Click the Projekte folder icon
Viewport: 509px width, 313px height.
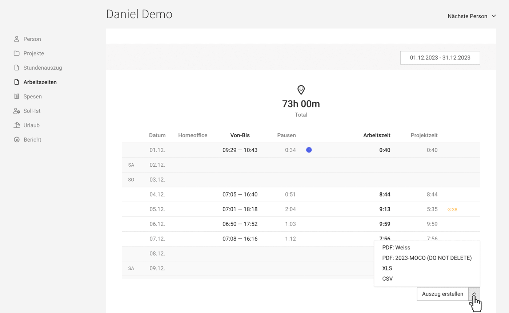pyautogui.click(x=16, y=53)
